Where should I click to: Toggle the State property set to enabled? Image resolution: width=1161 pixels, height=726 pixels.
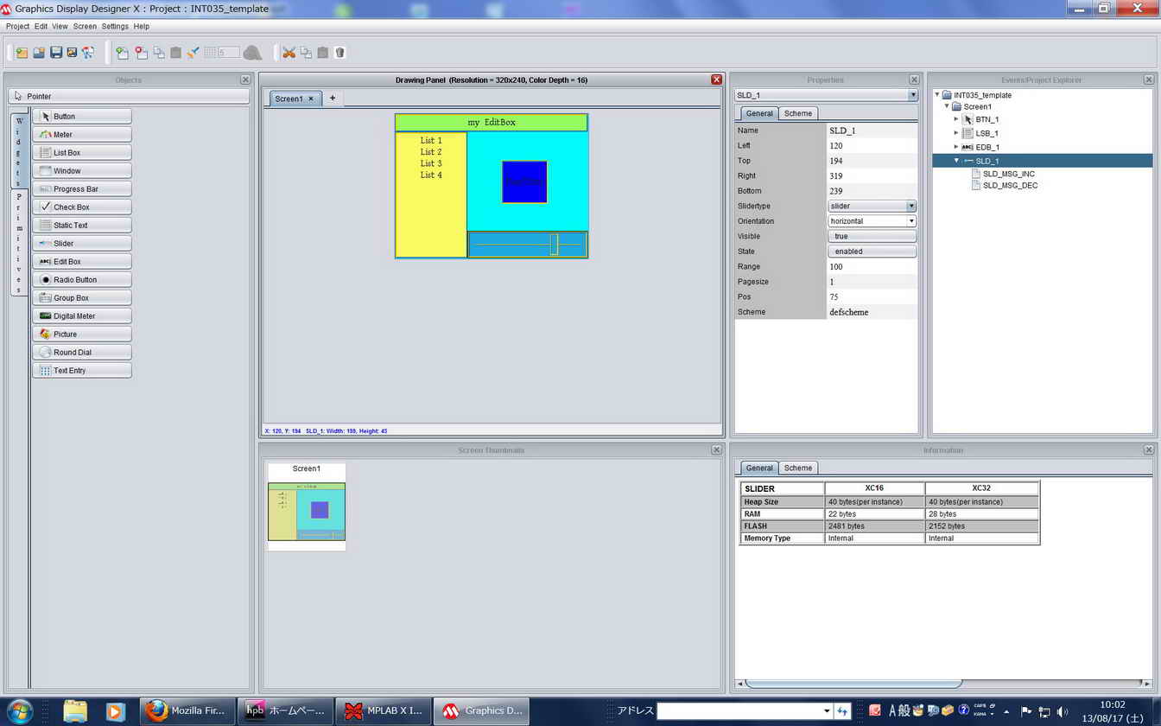[871, 252]
